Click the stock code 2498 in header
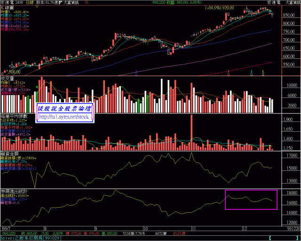This screenshot has height=241, width=301. [20, 2]
